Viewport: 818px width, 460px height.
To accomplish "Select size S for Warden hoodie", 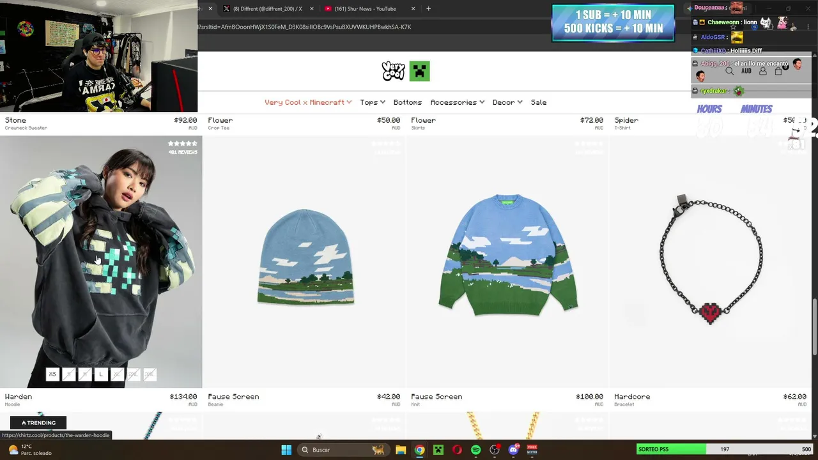I will (x=68, y=374).
